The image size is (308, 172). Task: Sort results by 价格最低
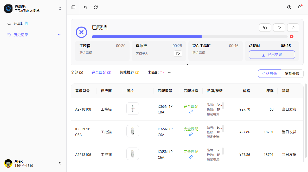tap(269, 74)
